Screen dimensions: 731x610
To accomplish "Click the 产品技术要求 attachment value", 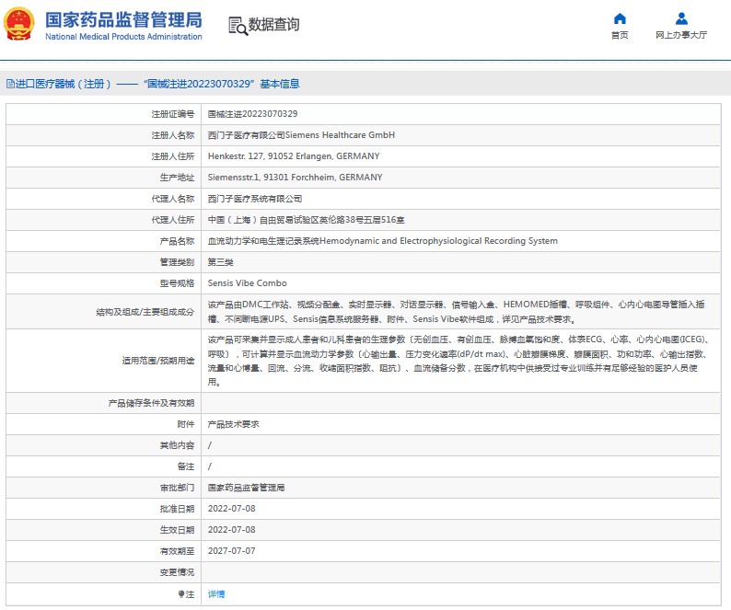I will (233, 424).
